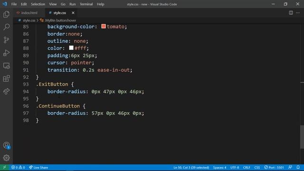Click the CRLF end of line selector
This screenshot has height=171, width=304.
coord(247,167)
